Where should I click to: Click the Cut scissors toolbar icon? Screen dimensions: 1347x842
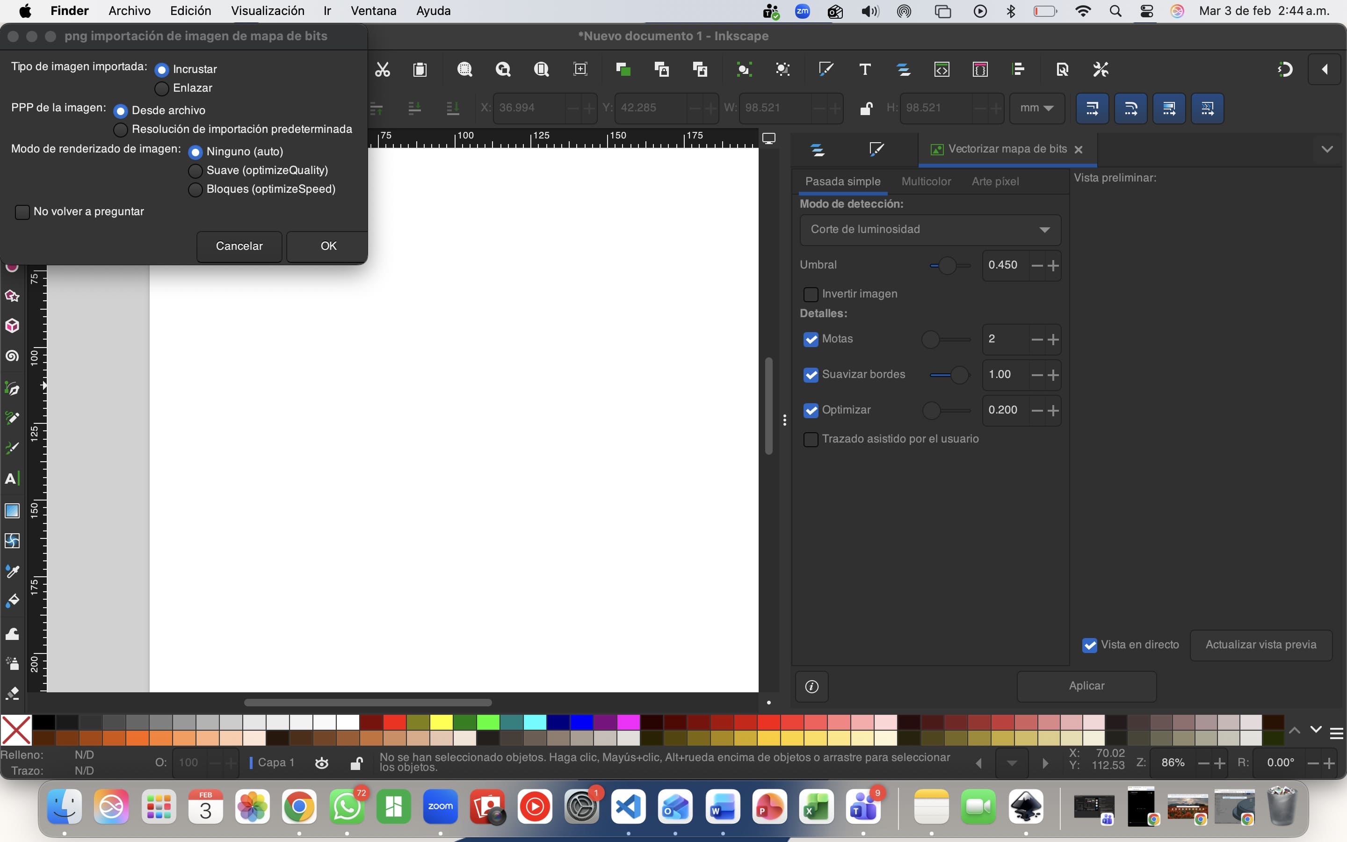pyautogui.click(x=383, y=70)
